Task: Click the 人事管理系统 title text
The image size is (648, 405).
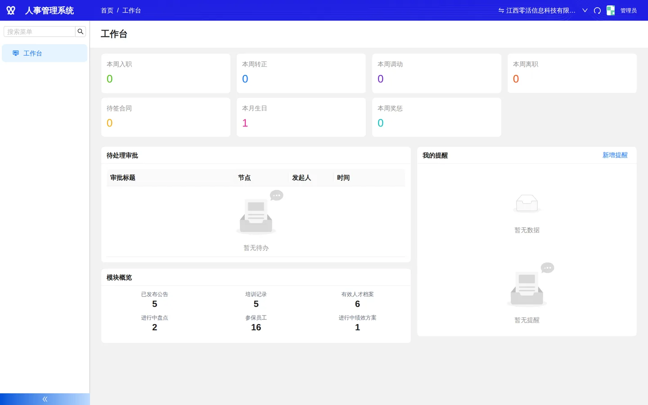Action: coord(49,10)
